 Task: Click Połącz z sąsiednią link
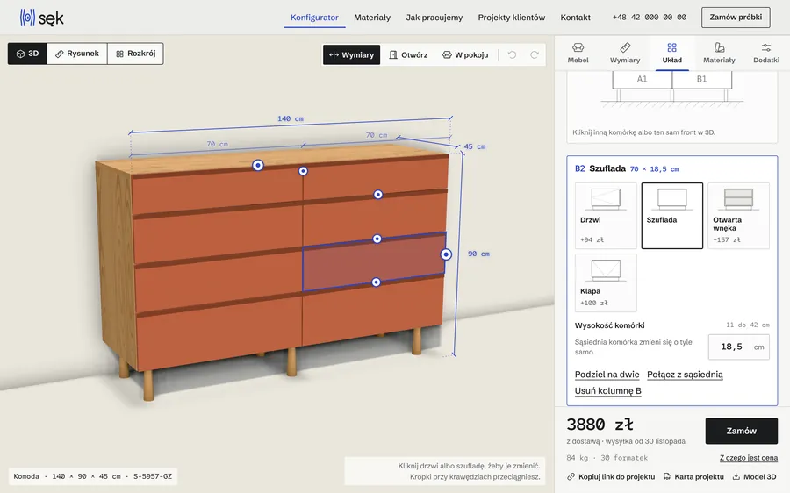pos(685,375)
